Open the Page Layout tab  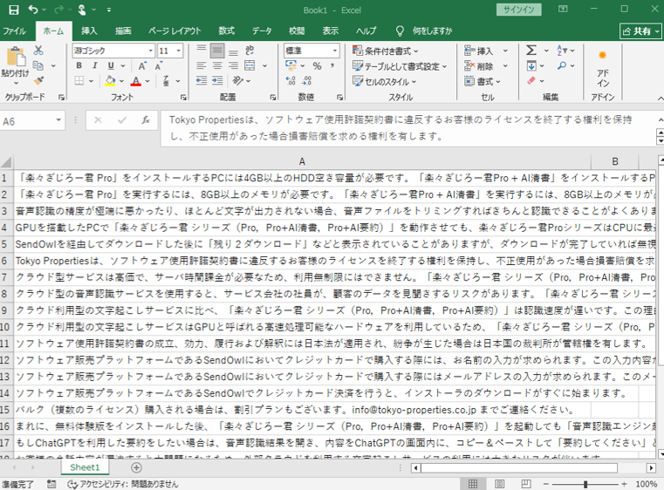coord(175,31)
